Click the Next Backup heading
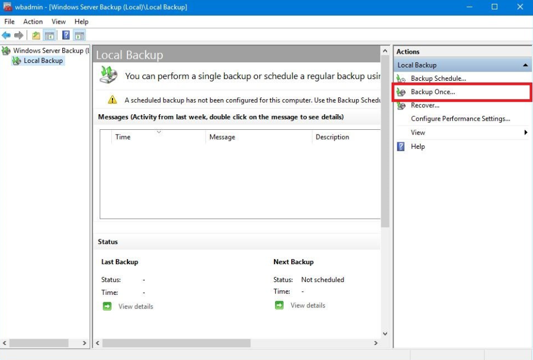 294,262
